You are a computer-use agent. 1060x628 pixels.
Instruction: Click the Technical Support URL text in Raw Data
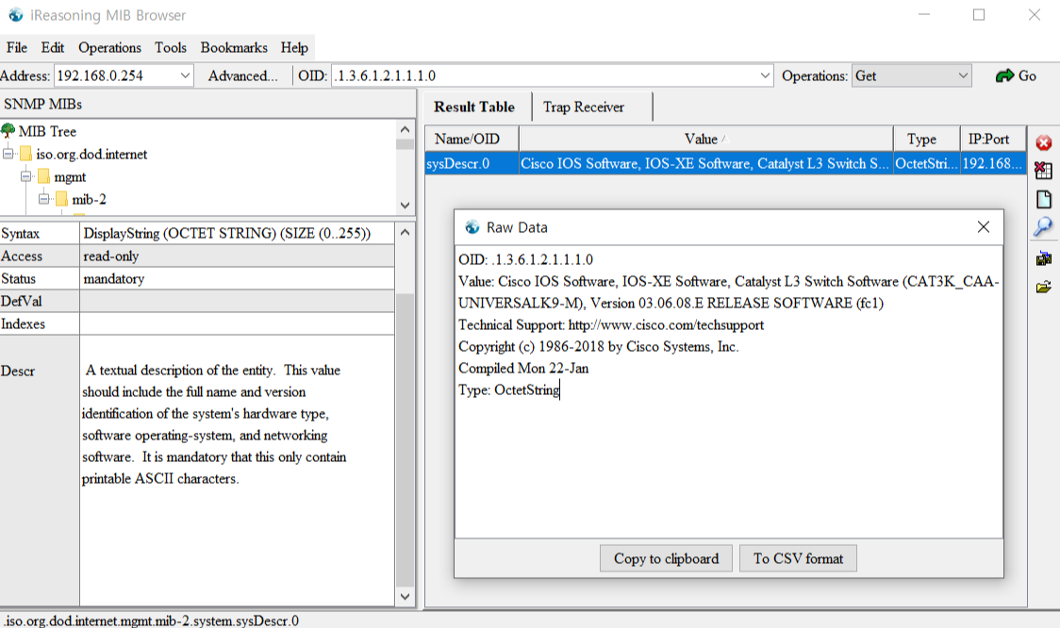666,325
